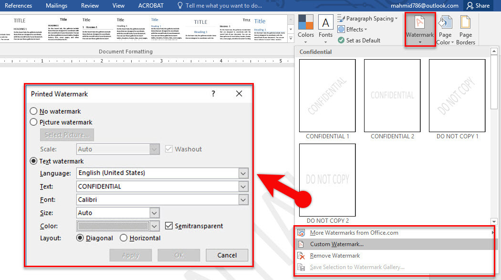Select Text watermark radio button
501x280 pixels.
33,161
